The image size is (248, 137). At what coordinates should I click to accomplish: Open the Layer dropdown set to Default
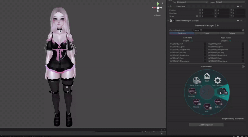[229, 2]
